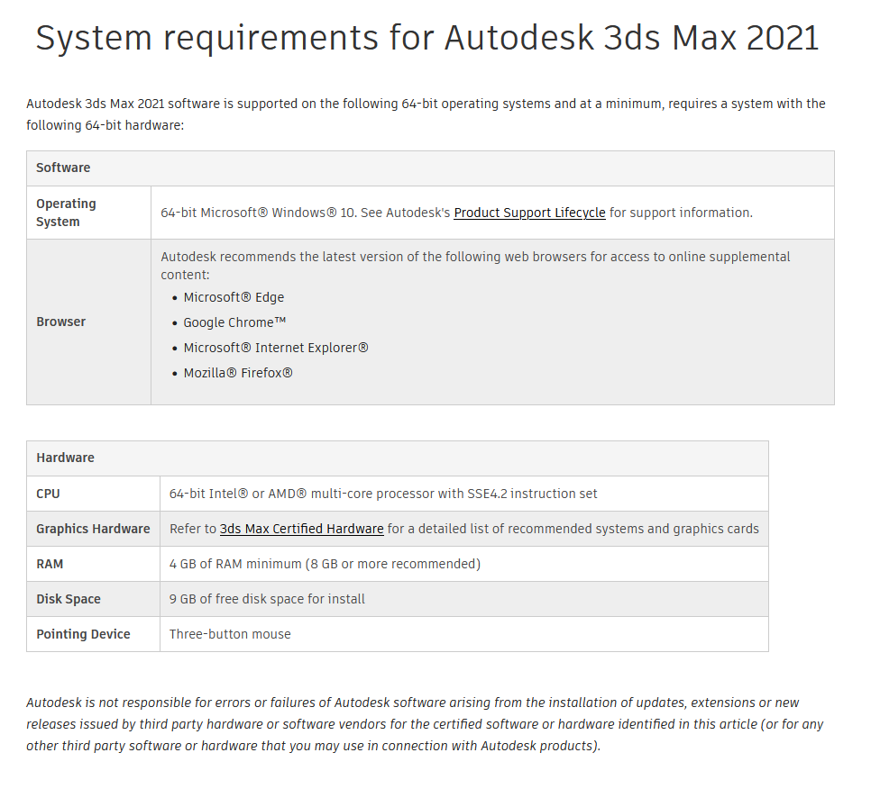Image resolution: width=871 pixels, height=789 pixels.
Task: Click the Operating System row label
Action: point(66,213)
